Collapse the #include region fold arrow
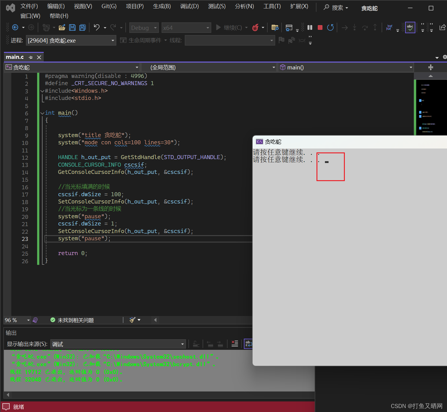This screenshot has width=447, height=412. click(42, 91)
